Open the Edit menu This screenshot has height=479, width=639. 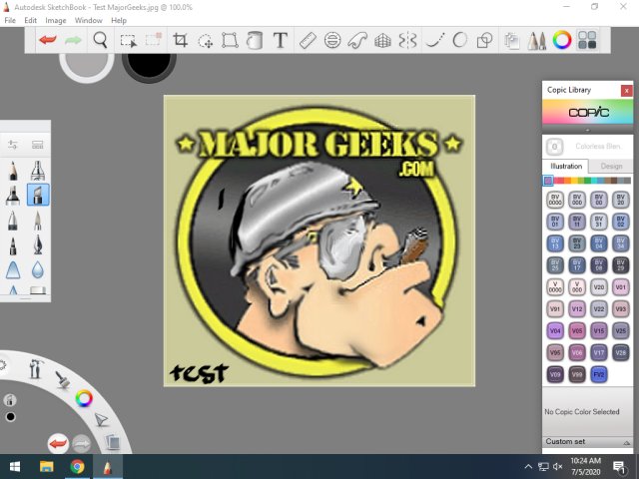point(31,20)
